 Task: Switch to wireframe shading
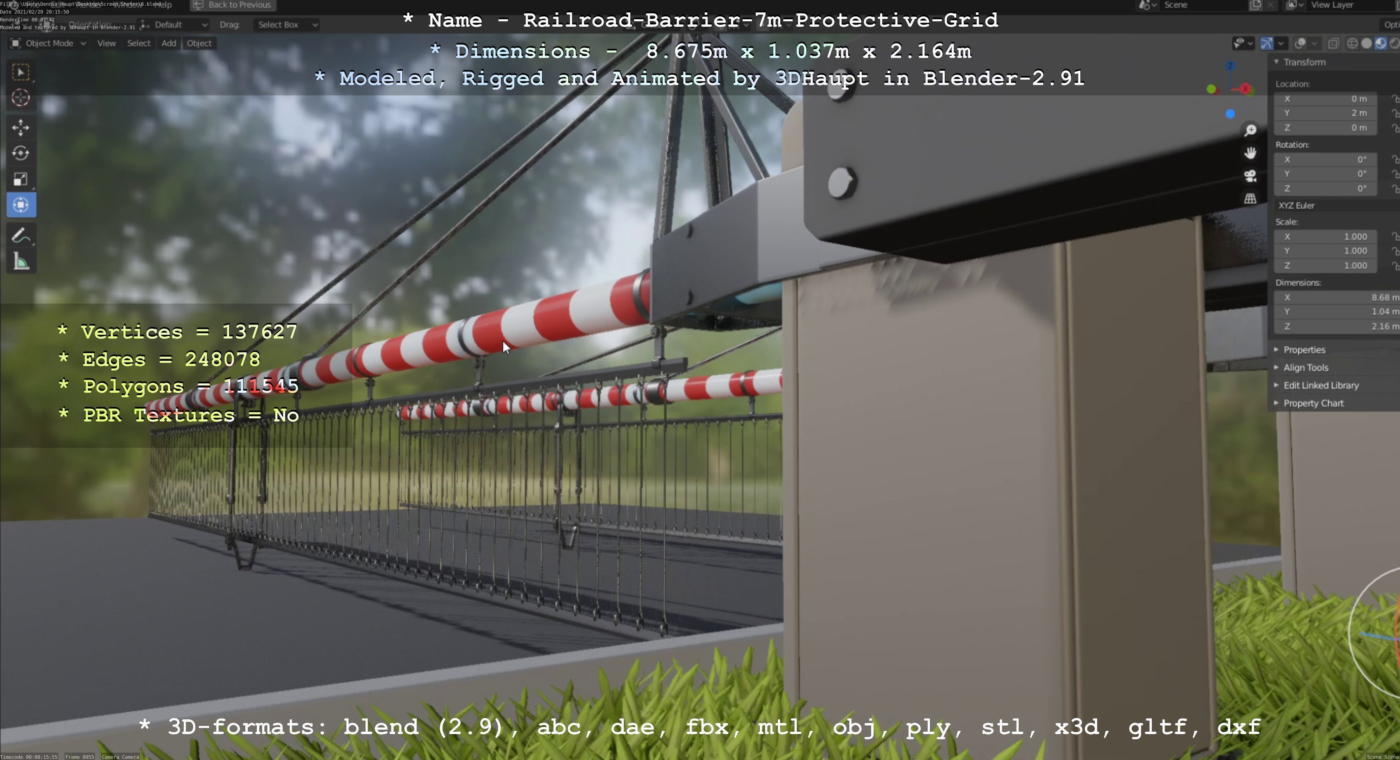(1352, 44)
